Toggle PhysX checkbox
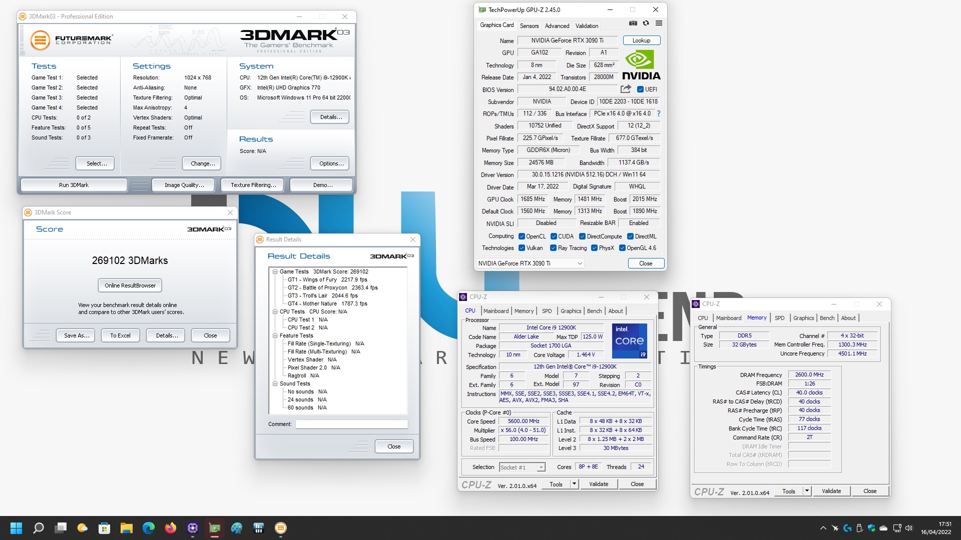Image resolution: width=961 pixels, height=540 pixels. 594,248
